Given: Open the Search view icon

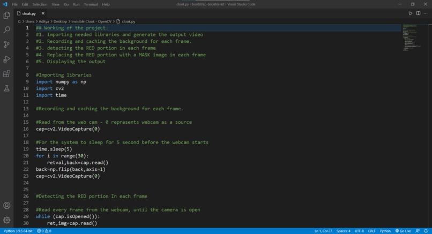Looking at the screenshot, I should tap(6, 30).
